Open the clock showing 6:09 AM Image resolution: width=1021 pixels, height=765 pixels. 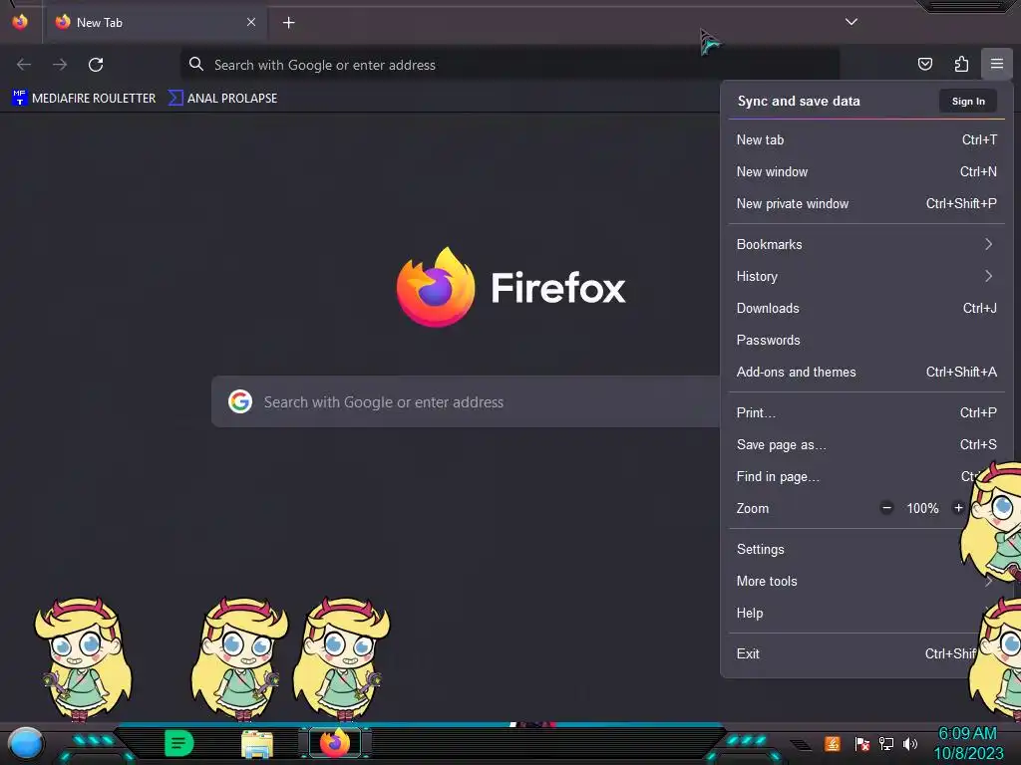coord(967,743)
